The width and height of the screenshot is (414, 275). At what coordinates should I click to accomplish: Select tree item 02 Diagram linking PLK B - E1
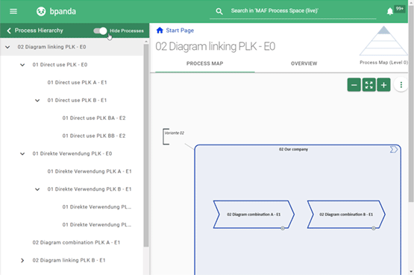pyautogui.click(x=69, y=260)
